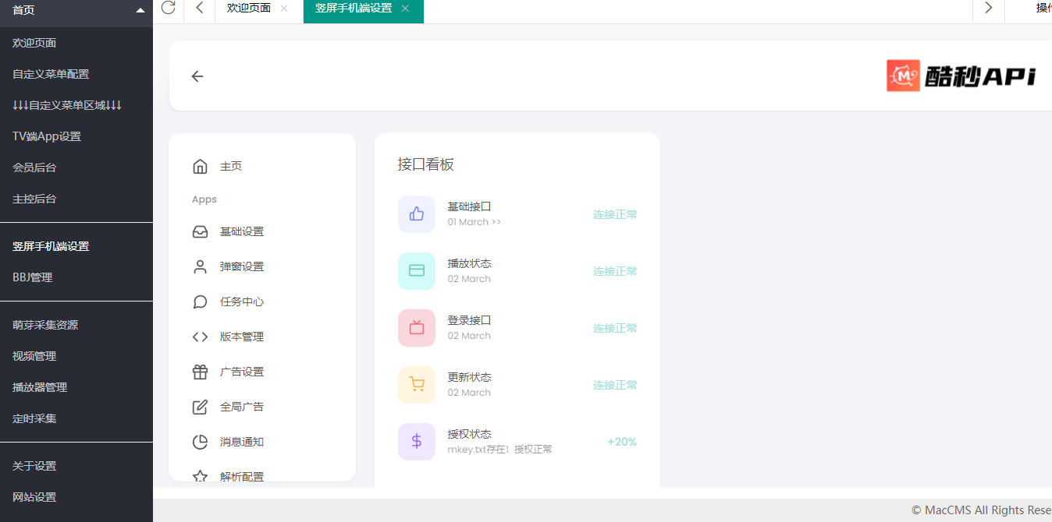
Task: Open 网站设置 from the sidebar
Action: coord(34,496)
